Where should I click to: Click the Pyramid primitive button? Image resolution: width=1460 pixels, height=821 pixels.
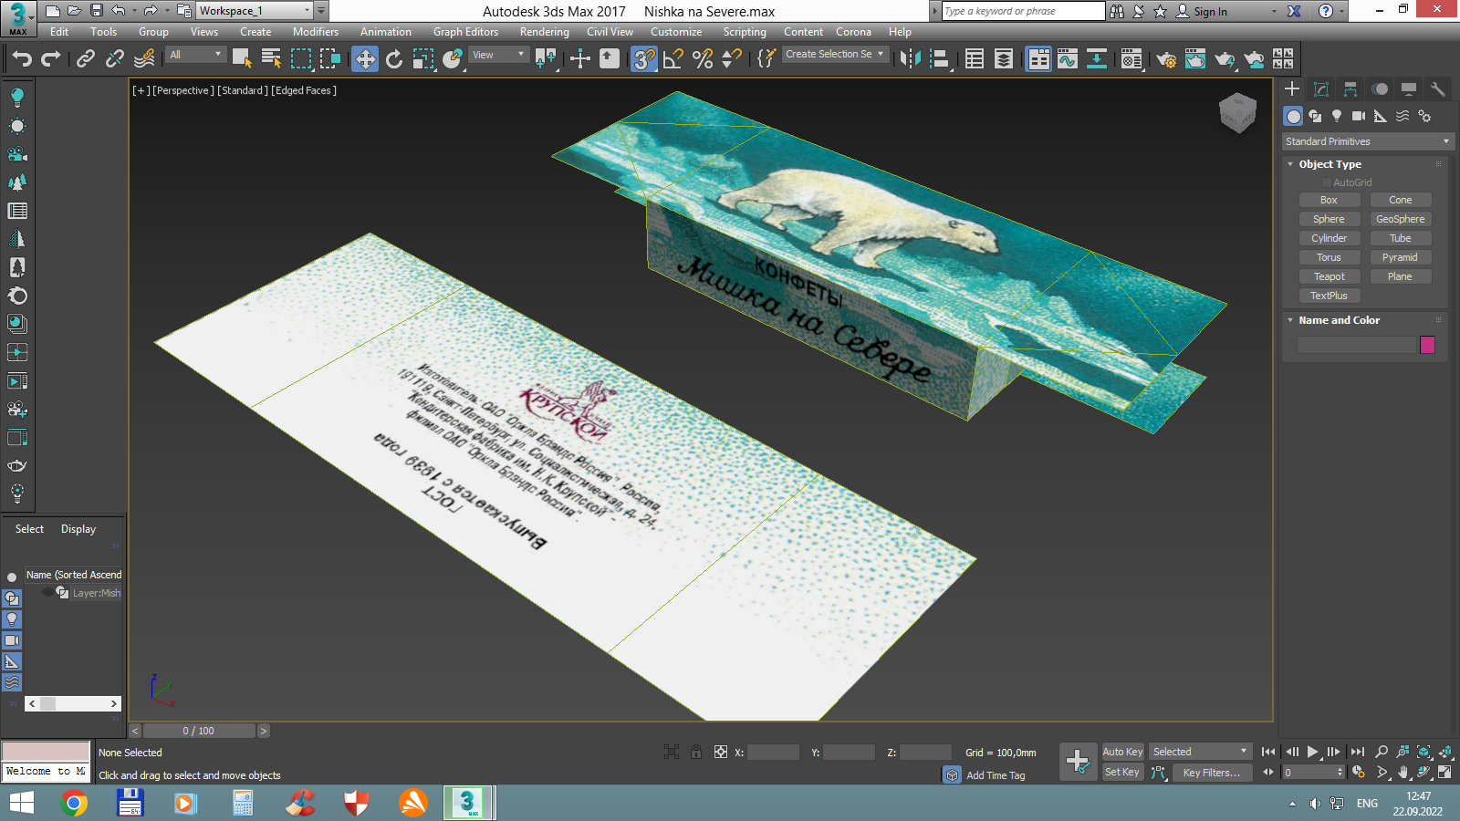tap(1400, 257)
